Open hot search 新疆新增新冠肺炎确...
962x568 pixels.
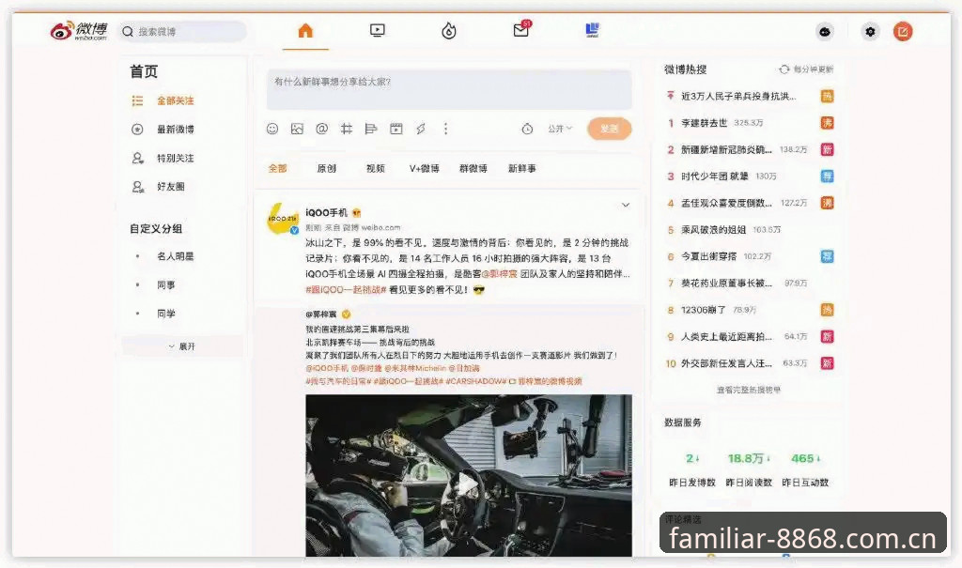(x=726, y=149)
